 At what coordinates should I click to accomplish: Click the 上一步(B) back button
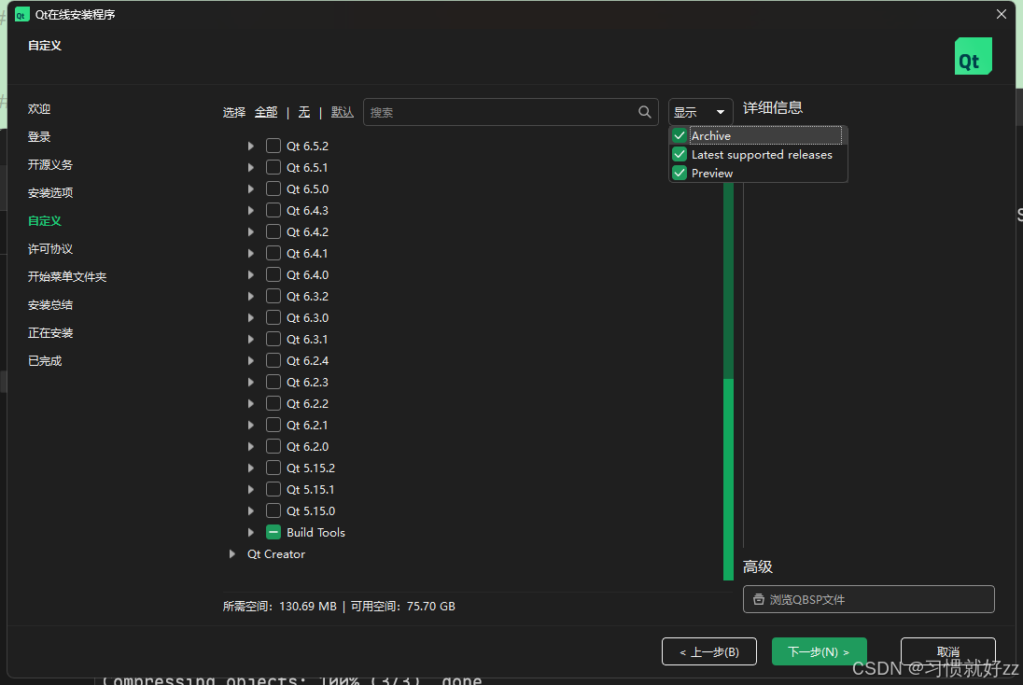click(x=709, y=651)
